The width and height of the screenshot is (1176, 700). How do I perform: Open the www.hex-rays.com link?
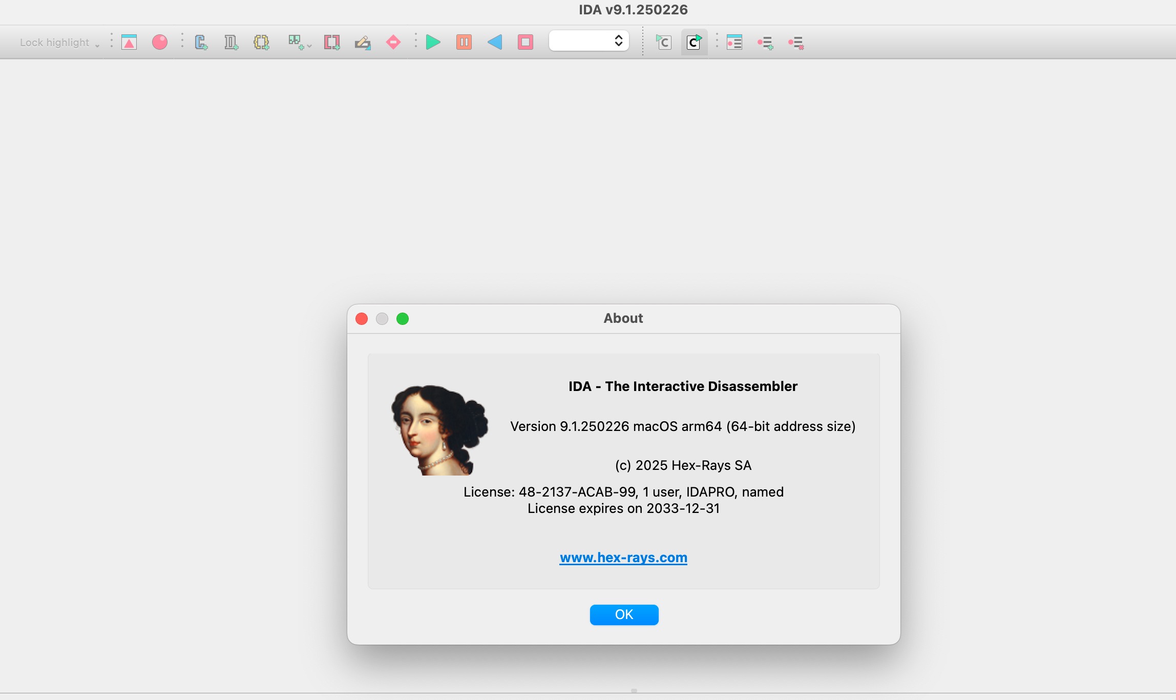pyautogui.click(x=623, y=558)
